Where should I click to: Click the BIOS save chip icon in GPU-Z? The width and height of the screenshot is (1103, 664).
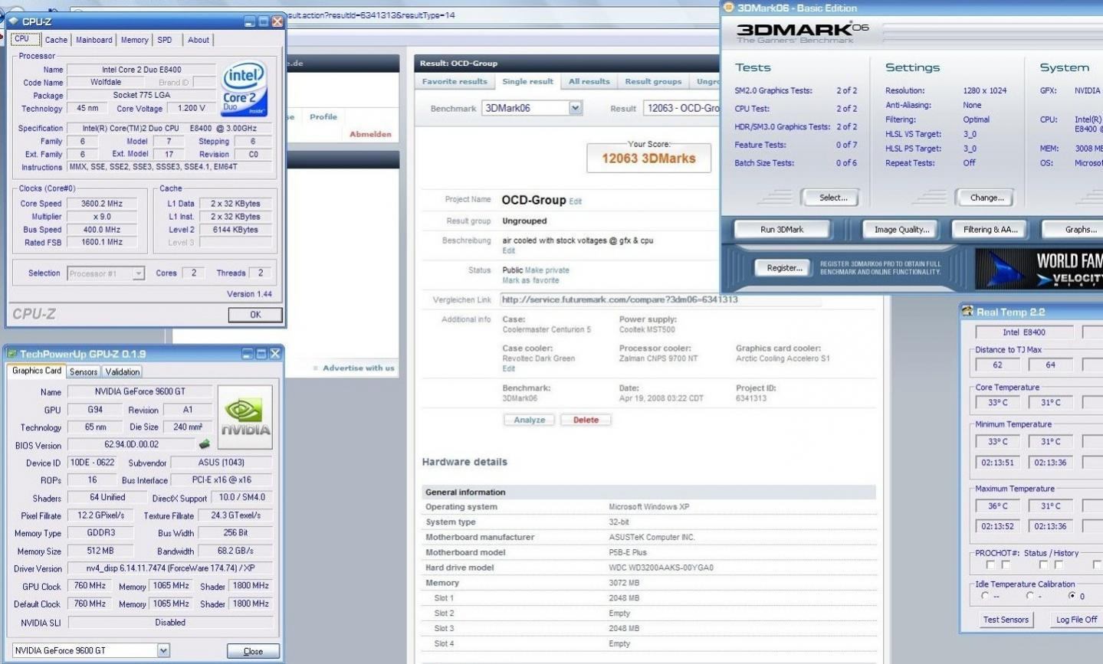(x=205, y=444)
